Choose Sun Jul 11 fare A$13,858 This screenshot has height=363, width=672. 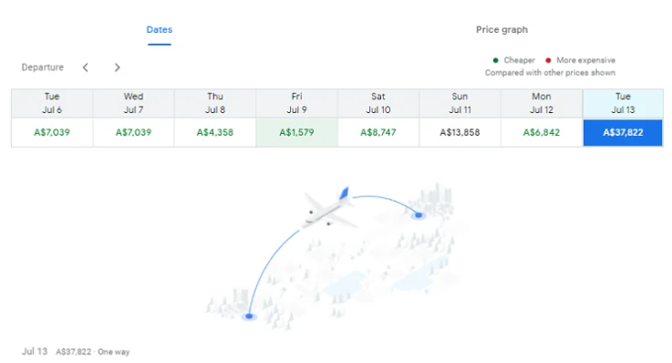pyautogui.click(x=460, y=132)
